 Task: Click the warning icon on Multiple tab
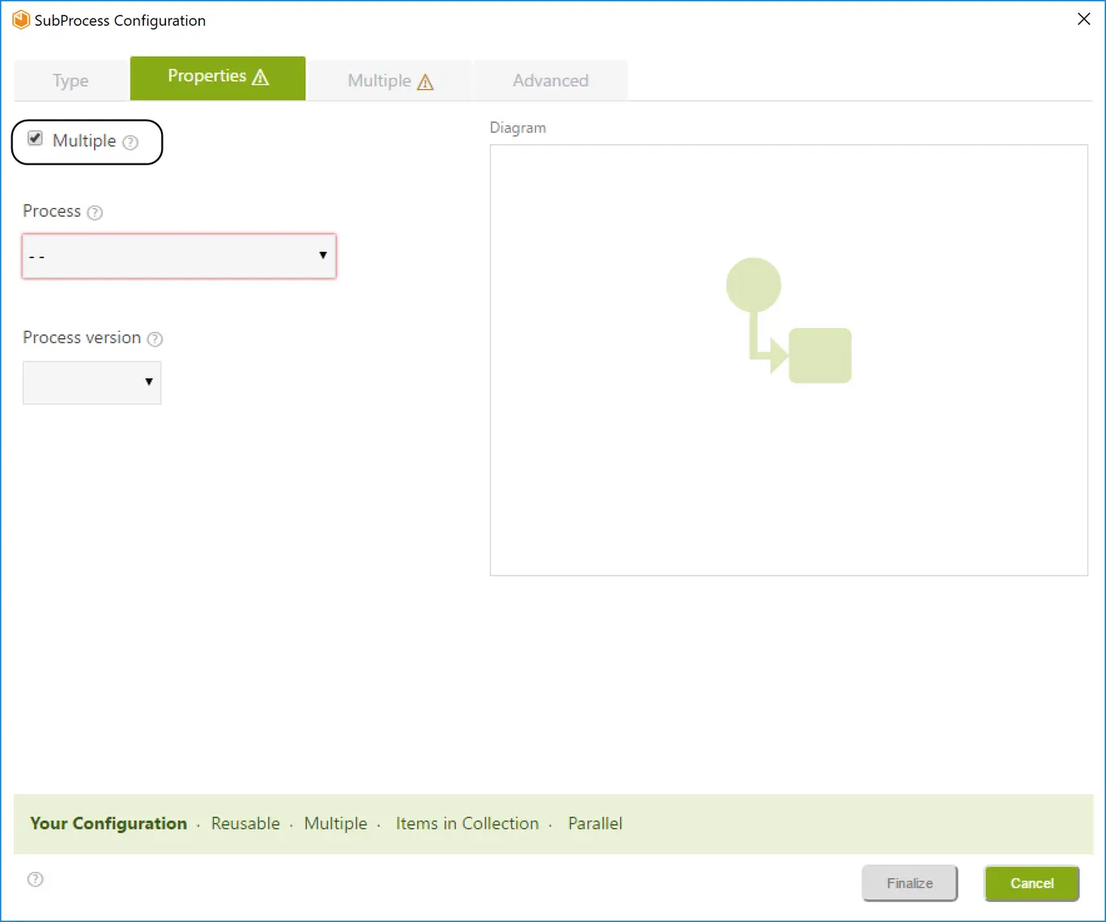[425, 82]
